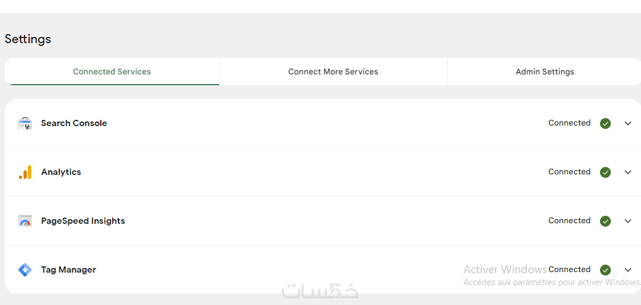The width and height of the screenshot is (641, 305).
Task: Click Tag Manager's green connected checkmark
Action: 605,270
